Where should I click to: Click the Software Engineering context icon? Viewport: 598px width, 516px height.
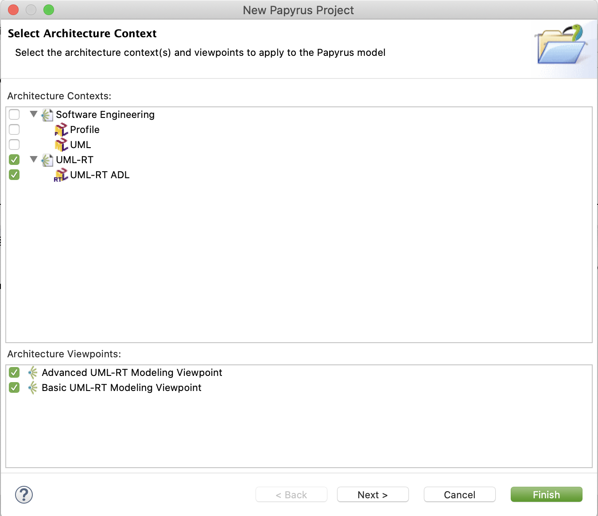point(47,115)
